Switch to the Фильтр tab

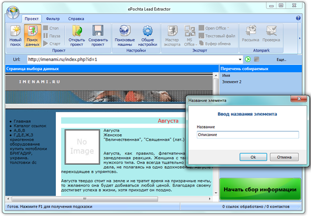[53, 19]
